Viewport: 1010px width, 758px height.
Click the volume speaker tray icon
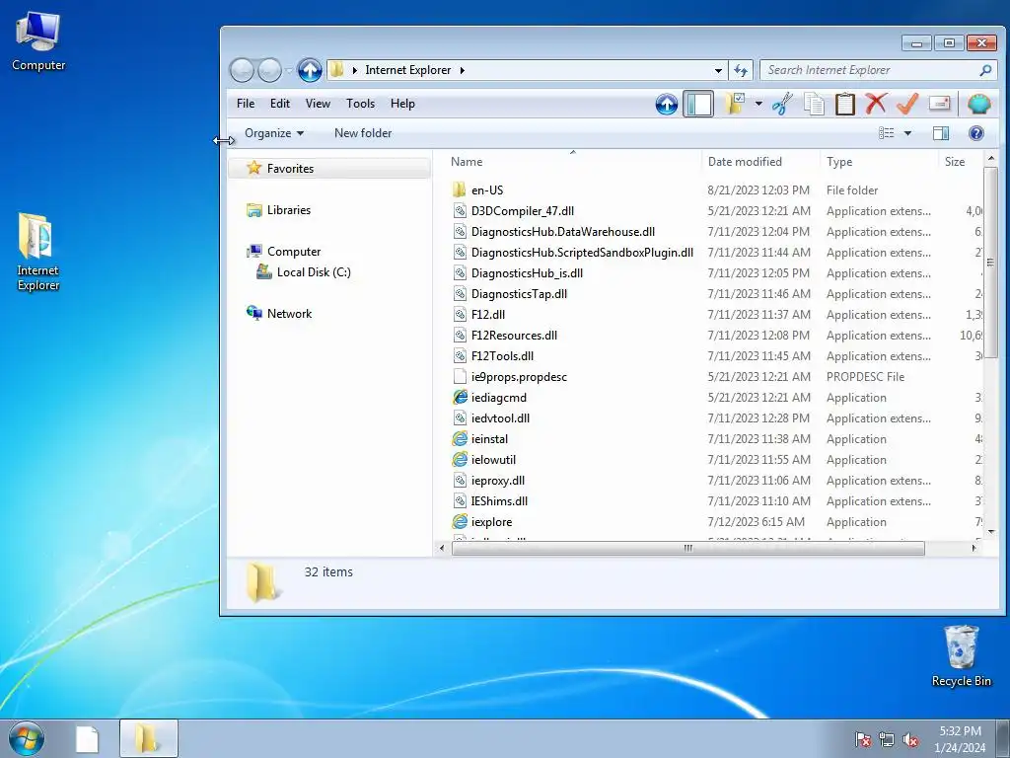click(x=910, y=740)
